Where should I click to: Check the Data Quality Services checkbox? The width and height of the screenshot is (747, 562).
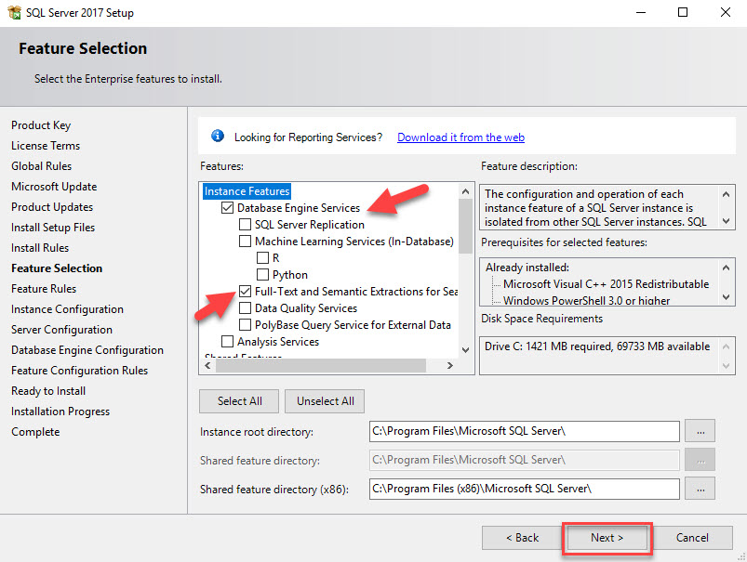coord(245,308)
